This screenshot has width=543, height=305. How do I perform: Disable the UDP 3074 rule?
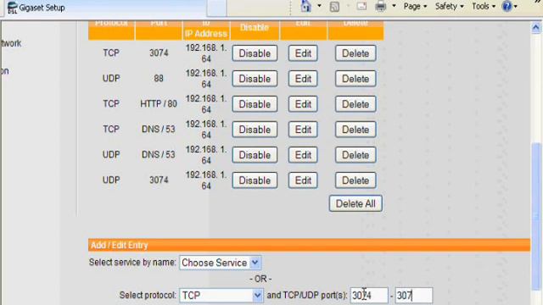tap(255, 180)
